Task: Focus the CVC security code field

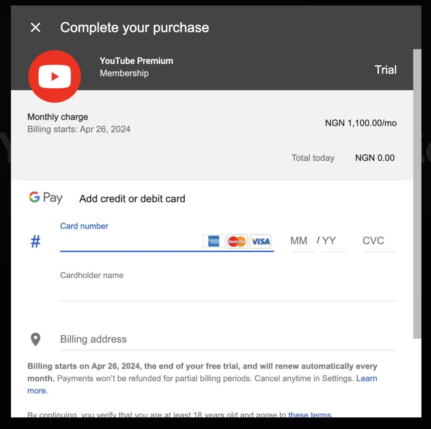Action: [379, 241]
